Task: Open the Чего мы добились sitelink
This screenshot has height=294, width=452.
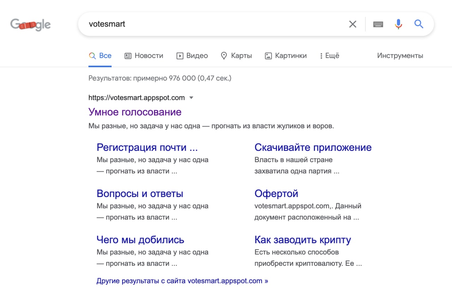Action: click(x=140, y=240)
